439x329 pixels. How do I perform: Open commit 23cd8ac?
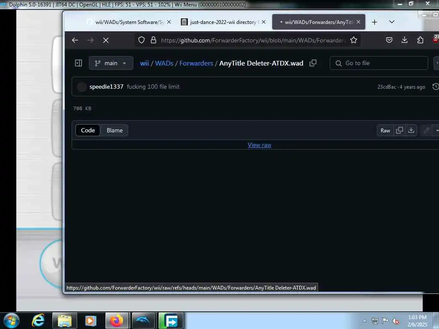[387, 87]
